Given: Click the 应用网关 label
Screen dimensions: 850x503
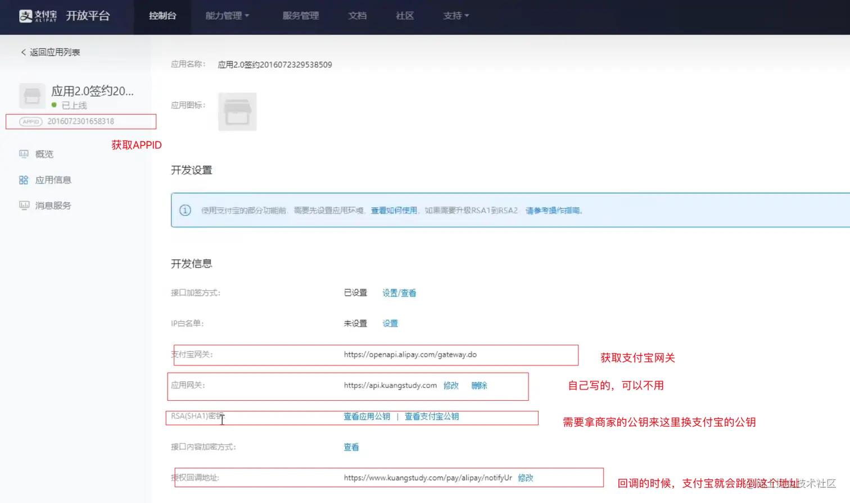Looking at the screenshot, I should [188, 386].
